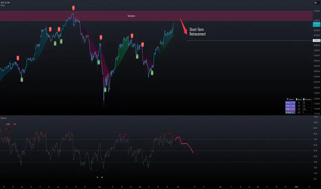Viewport: 321px width, 189px height.
Task: Select the rightmost green buy marker in September
Action: pos(152,73)
